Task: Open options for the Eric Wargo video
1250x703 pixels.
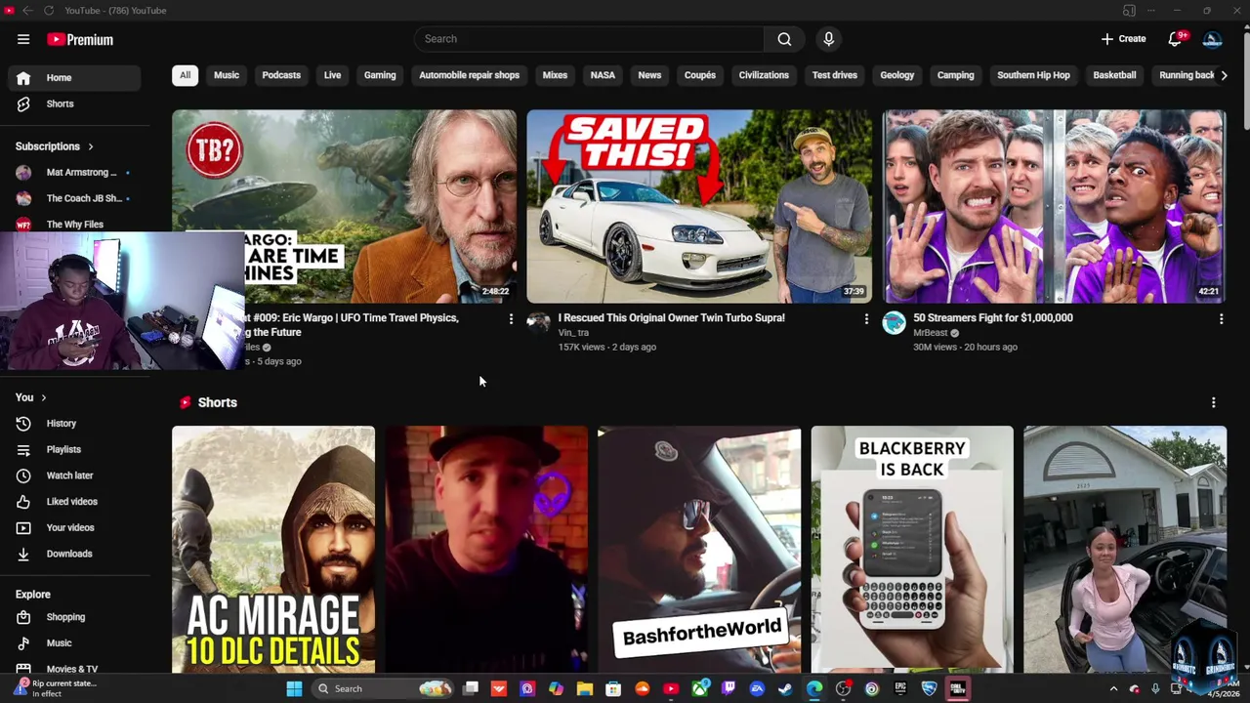Action: point(511,319)
